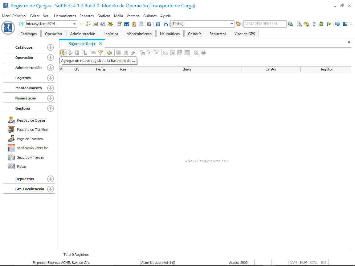Screen dimensions: 355x266
Task: Open the Herramientas menu
Action: 65,16
